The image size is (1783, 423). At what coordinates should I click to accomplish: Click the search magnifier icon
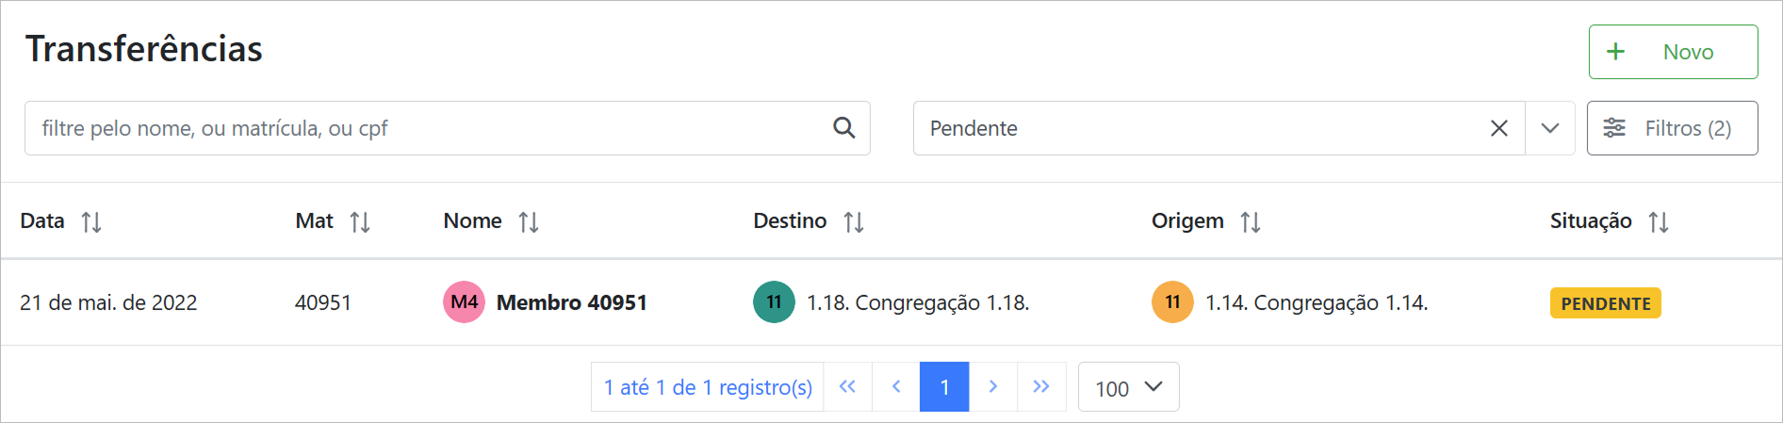(x=843, y=128)
